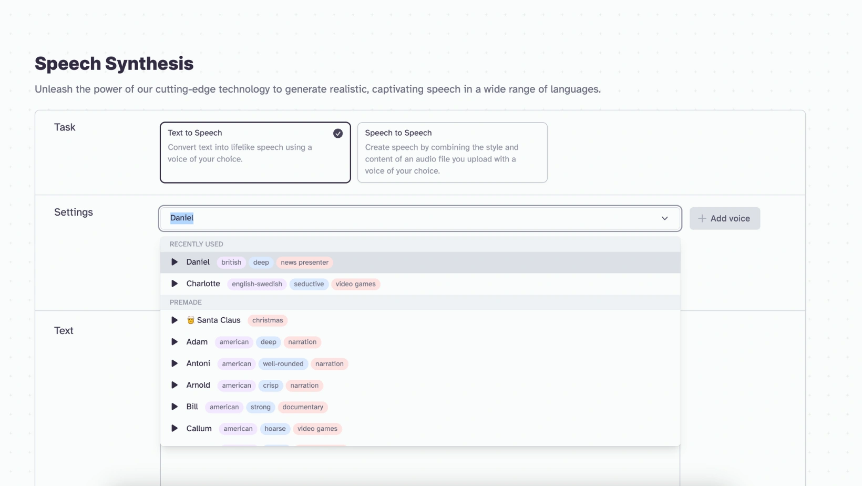862x486 pixels.
Task: Click the narration tag on Arnold
Action: (x=304, y=386)
